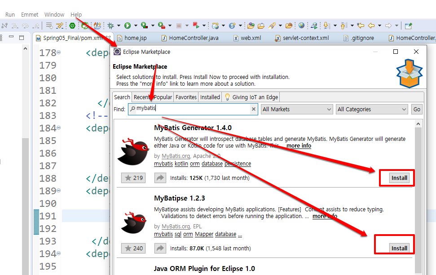Open the Help menu
Viewport: 436px width, 275px height.
(x=76, y=15)
